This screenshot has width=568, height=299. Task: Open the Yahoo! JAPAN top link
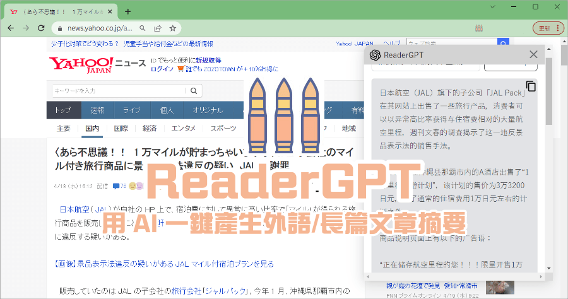click(354, 44)
